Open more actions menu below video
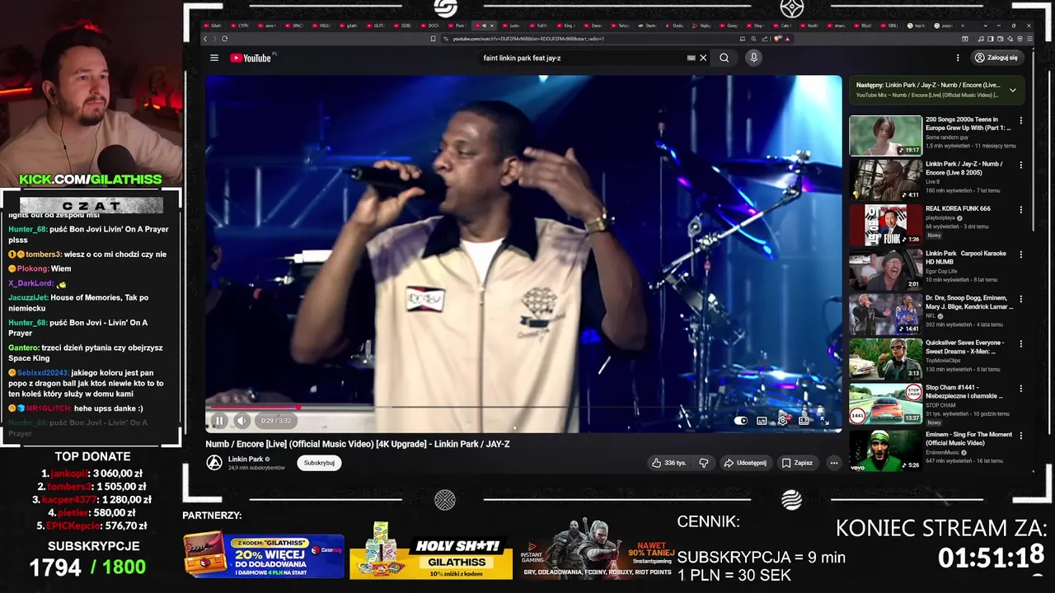This screenshot has width=1055, height=593. [834, 463]
